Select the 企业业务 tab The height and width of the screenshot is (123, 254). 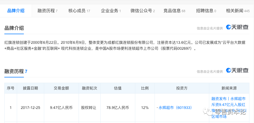[x=111, y=11]
